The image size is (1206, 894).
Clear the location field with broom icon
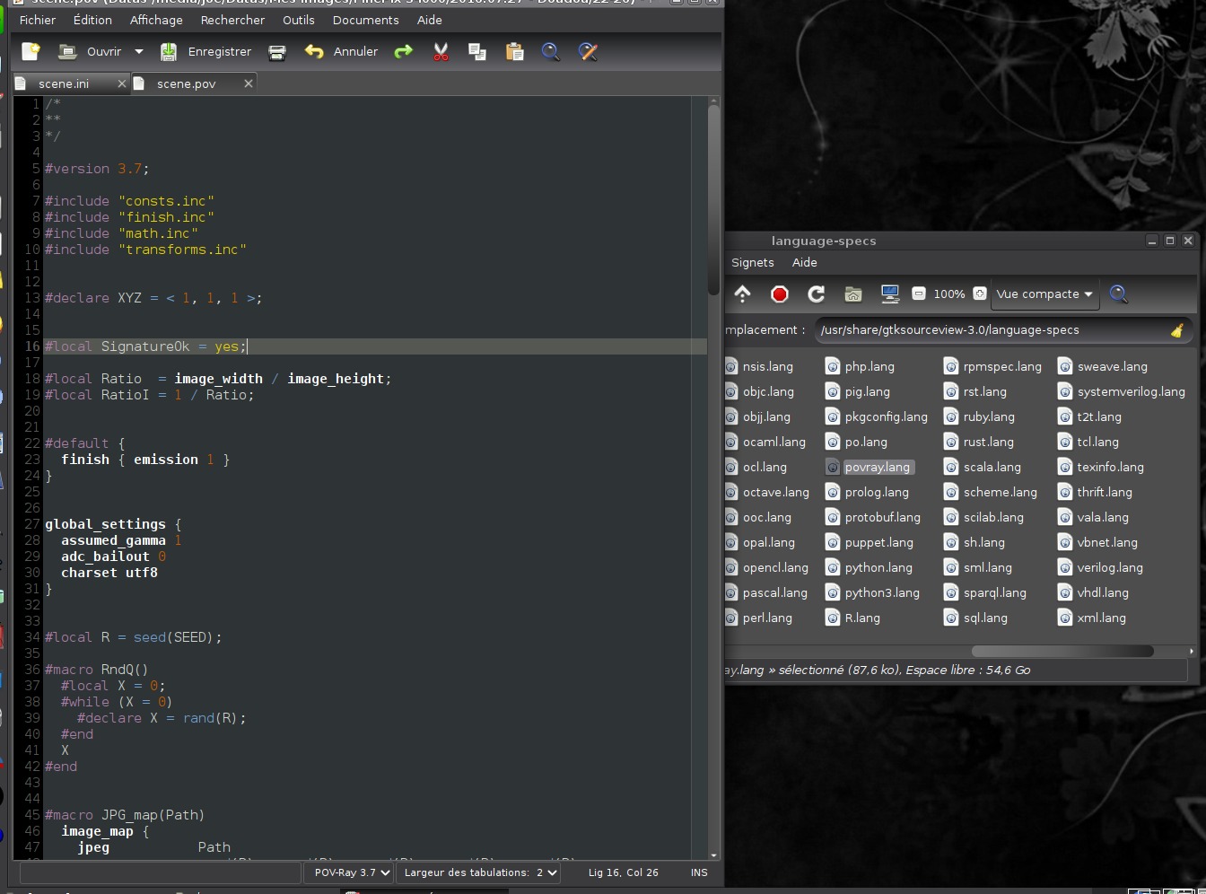point(1176,330)
